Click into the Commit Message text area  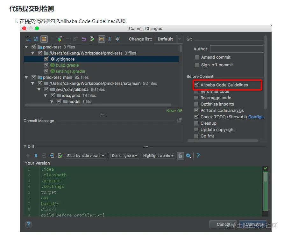pos(103,134)
